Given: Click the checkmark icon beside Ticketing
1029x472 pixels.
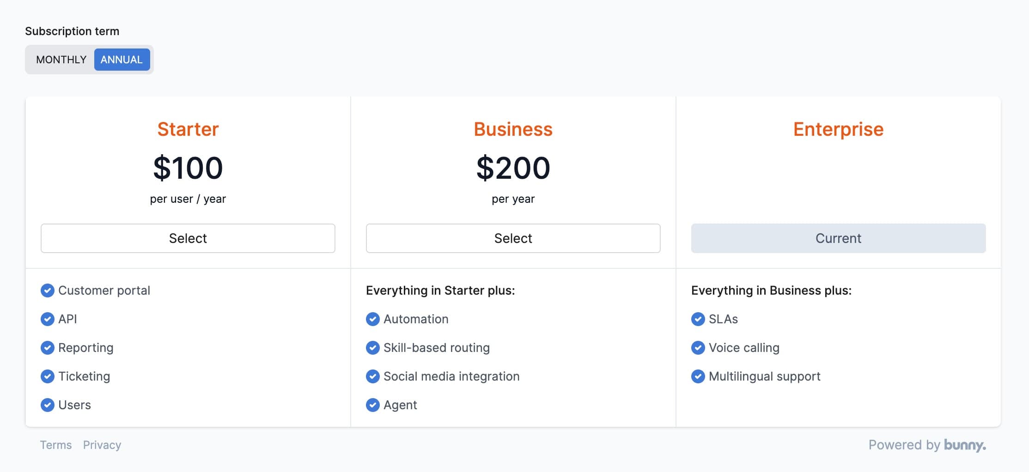Looking at the screenshot, I should pyautogui.click(x=48, y=376).
